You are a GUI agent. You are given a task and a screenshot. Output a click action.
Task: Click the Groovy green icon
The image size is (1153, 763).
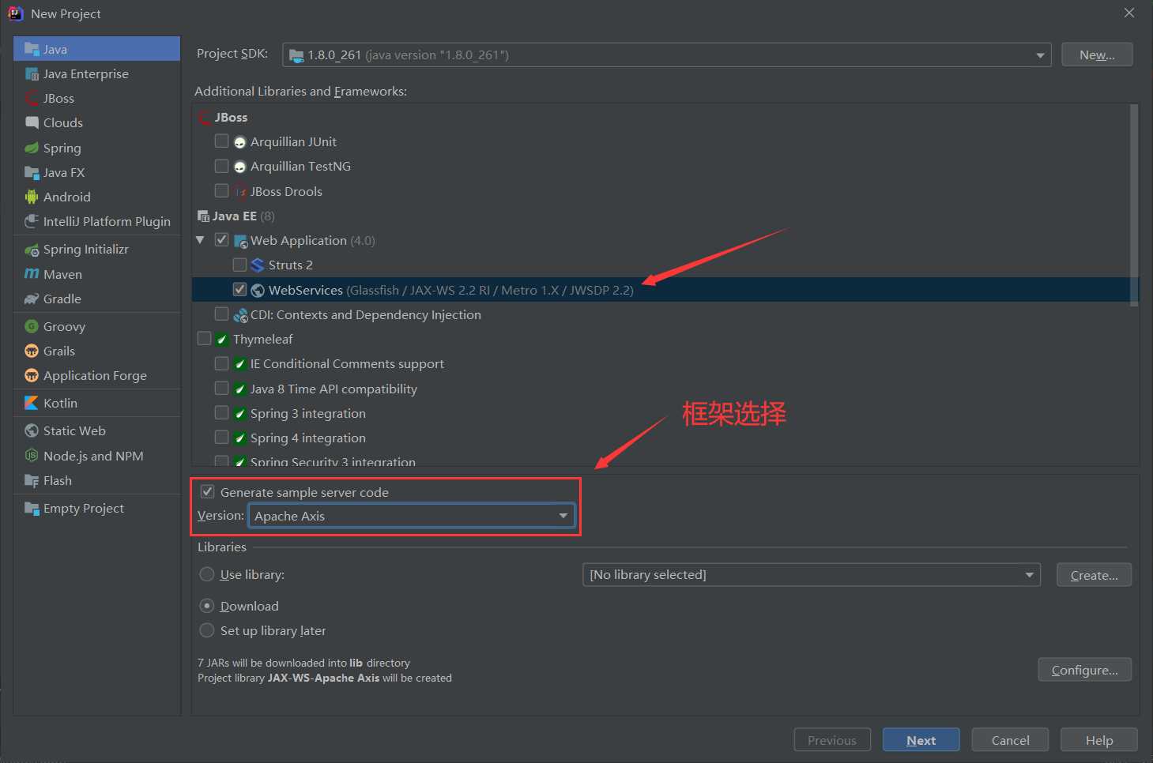[x=32, y=326]
